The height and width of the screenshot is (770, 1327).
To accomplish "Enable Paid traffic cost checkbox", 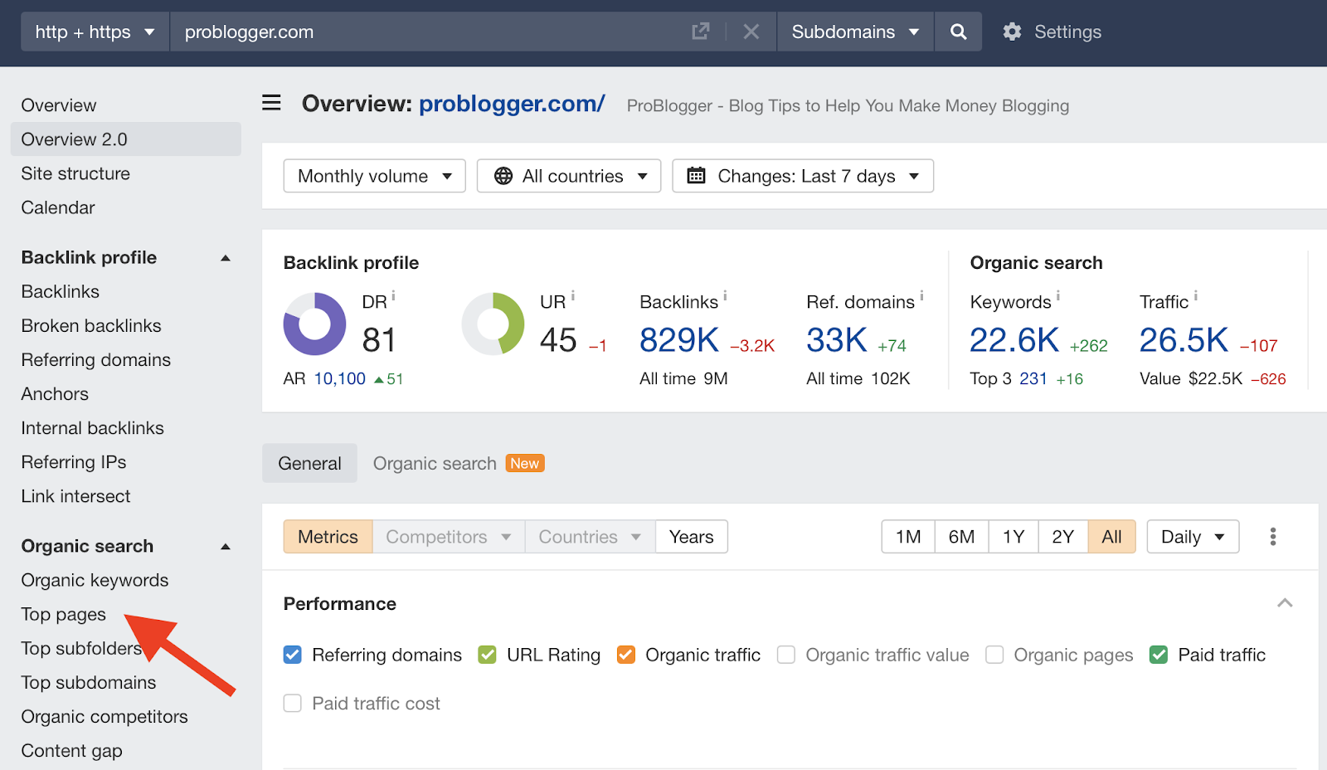I will click(293, 704).
